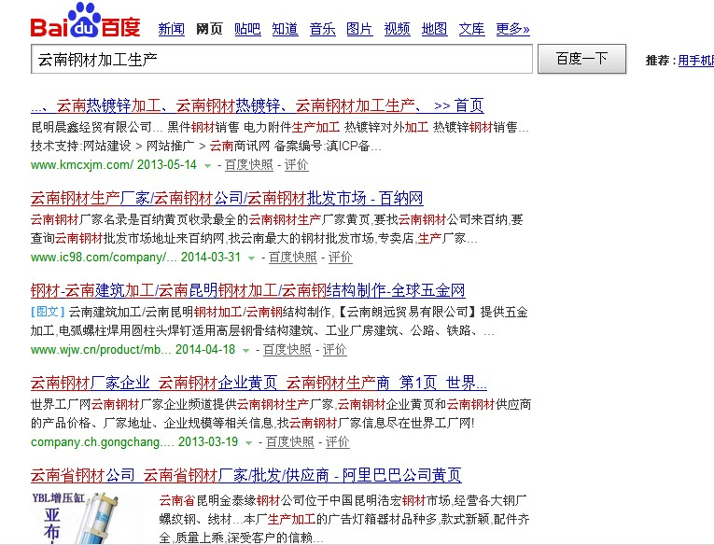Expand the green arrow beside company.ch.gongchang result
This screenshot has width=714, height=545.
tap(248, 443)
